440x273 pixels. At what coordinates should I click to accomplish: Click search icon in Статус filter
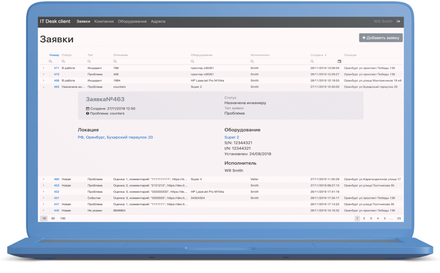64,61
